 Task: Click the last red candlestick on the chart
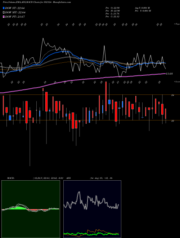coord(166,114)
